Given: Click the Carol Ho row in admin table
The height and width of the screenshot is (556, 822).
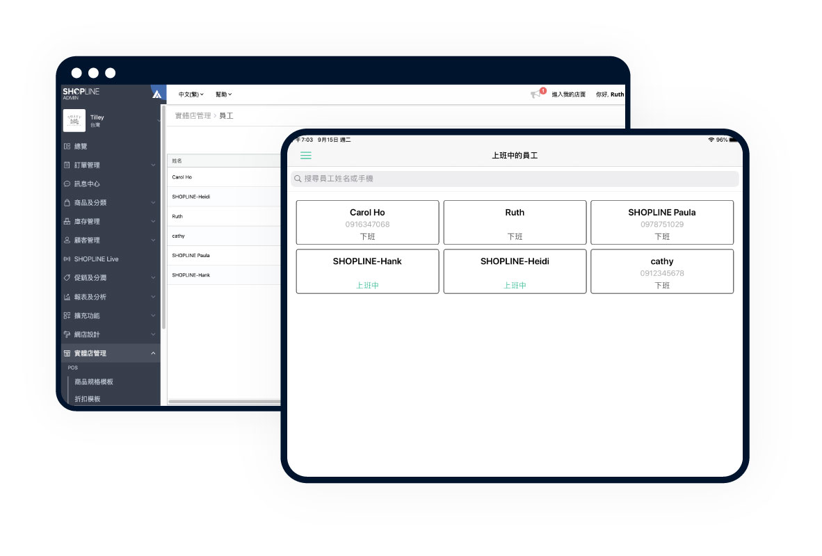Looking at the screenshot, I should (223, 177).
